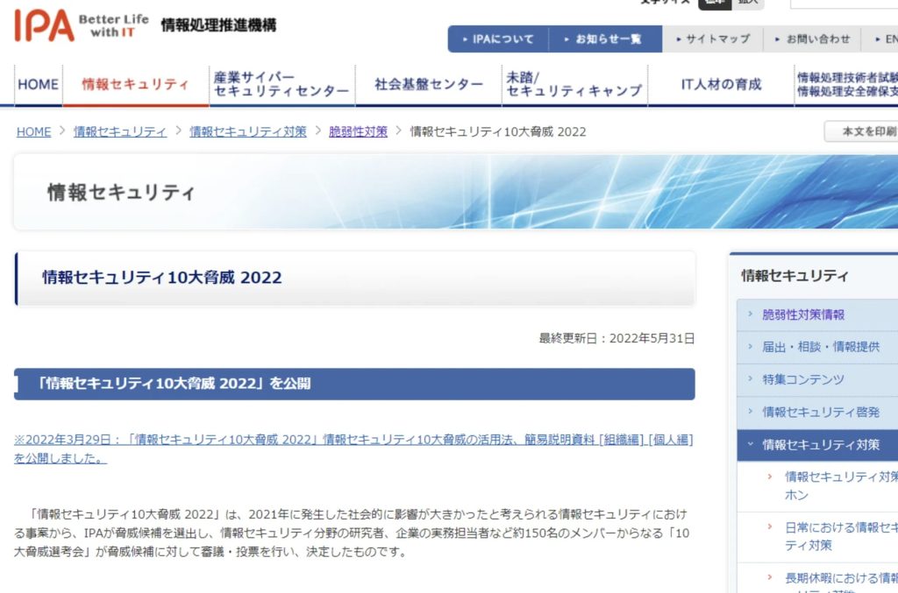Open the 2022年3月29日 announcement link
Image resolution: width=898 pixels, height=593 pixels.
353,448
